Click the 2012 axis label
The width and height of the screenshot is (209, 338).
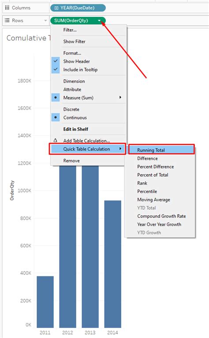[68, 333]
